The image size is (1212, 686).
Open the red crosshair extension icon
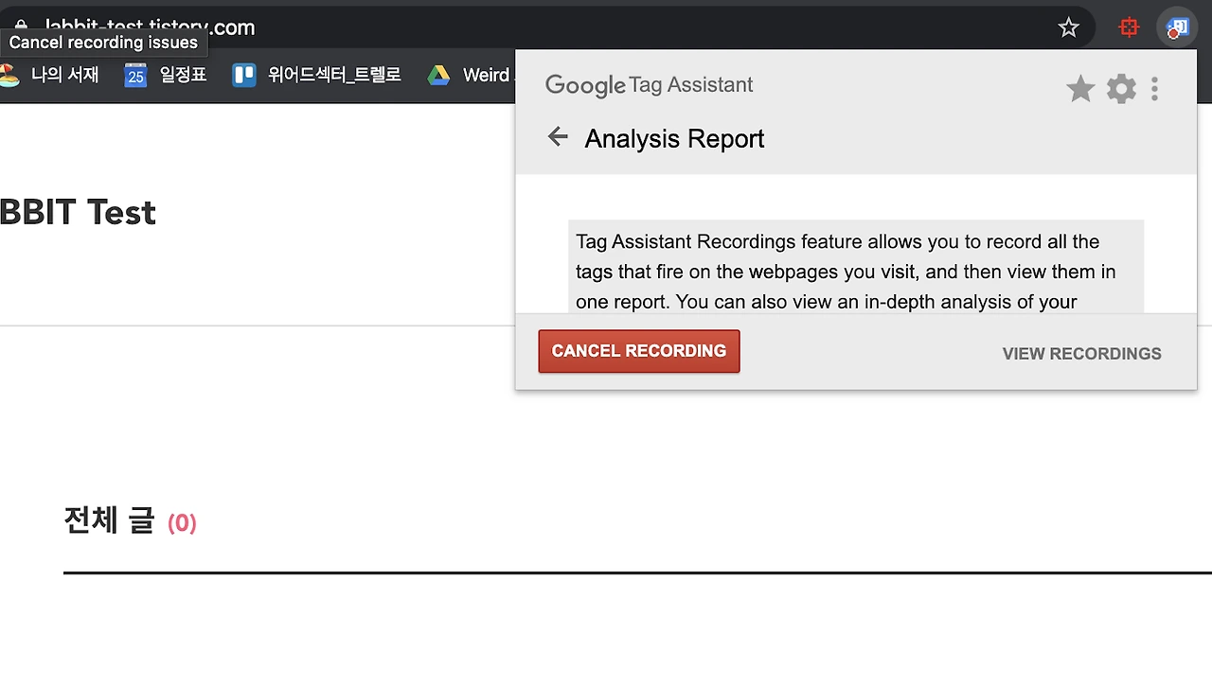pos(1129,28)
